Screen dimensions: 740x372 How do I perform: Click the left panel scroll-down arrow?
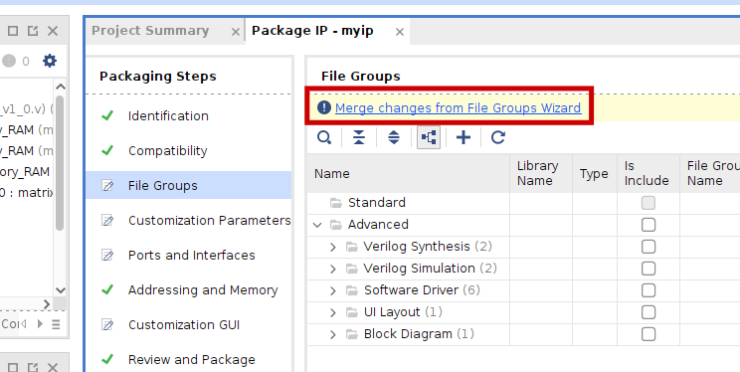pos(60,290)
